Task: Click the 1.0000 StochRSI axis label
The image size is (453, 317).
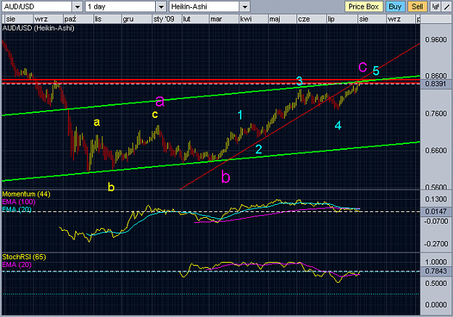Action: pos(436,261)
